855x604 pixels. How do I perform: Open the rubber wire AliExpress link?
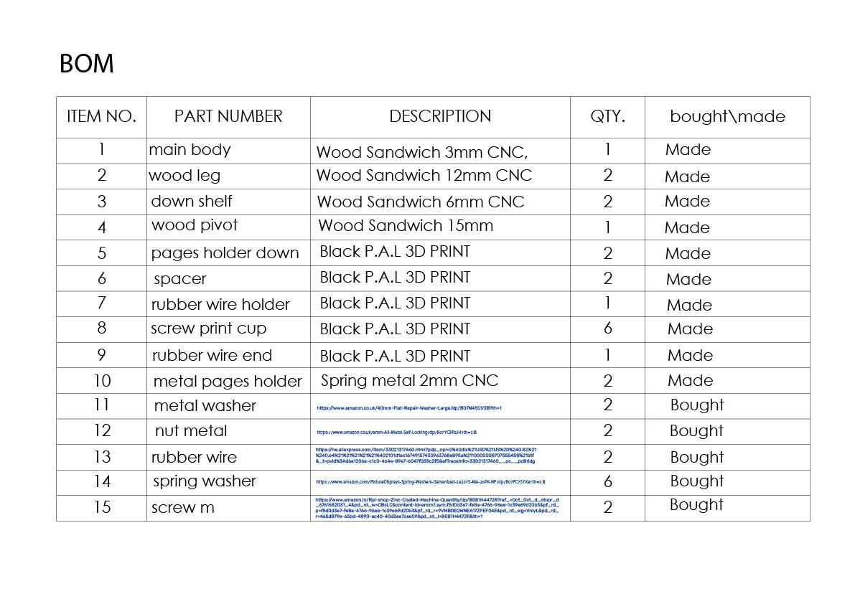point(426,456)
